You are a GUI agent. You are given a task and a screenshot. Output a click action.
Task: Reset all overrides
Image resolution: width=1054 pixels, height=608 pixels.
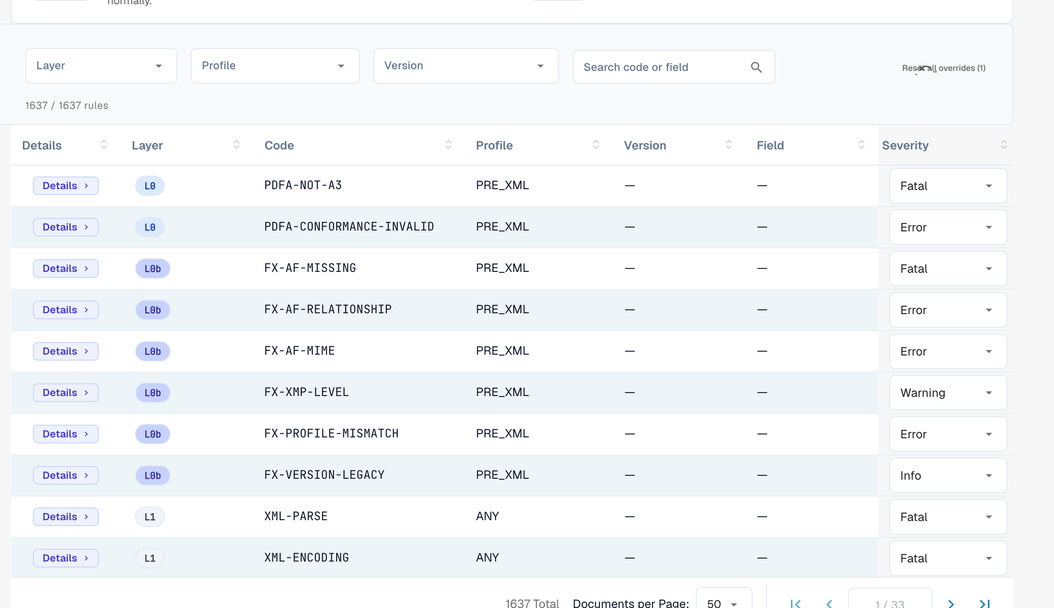click(944, 68)
